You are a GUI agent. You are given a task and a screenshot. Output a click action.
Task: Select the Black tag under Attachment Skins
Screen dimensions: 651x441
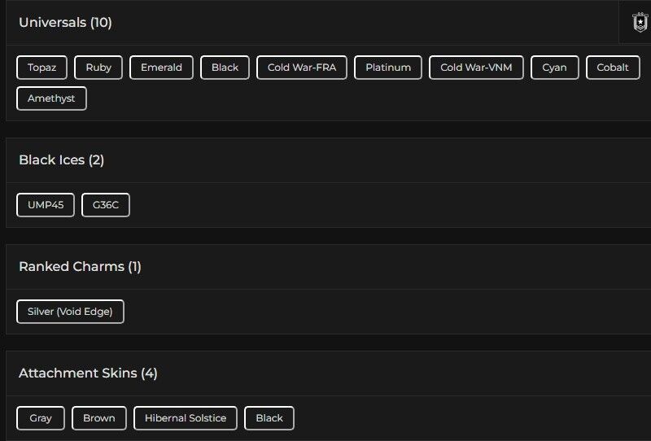[269, 418]
